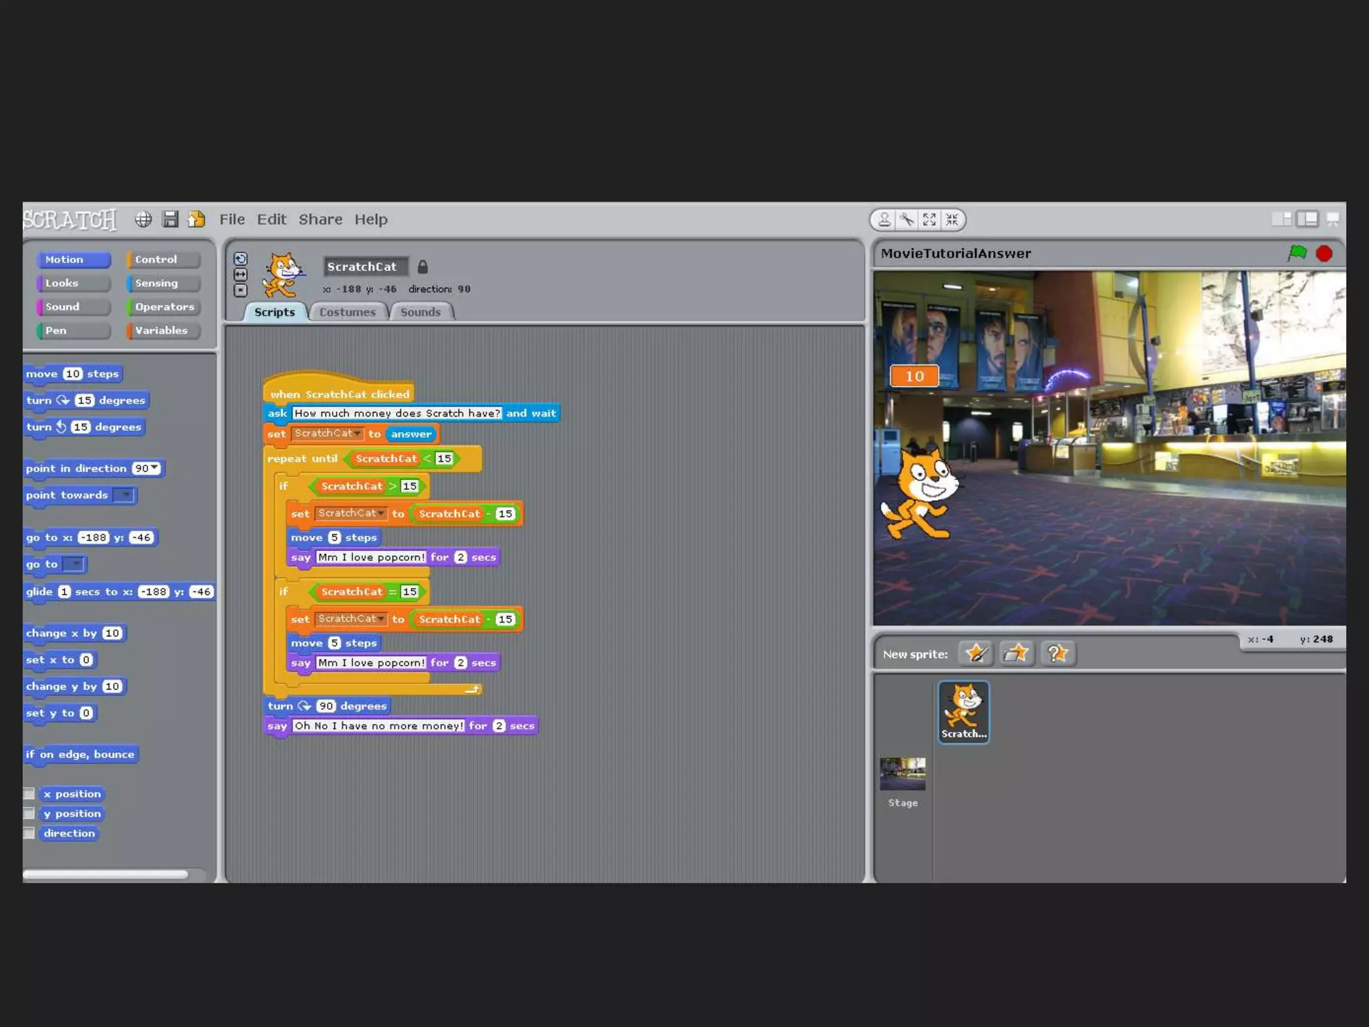This screenshot has width=1369, height=1027.
Task: Open the Edit menu
Action: point(271,219)
